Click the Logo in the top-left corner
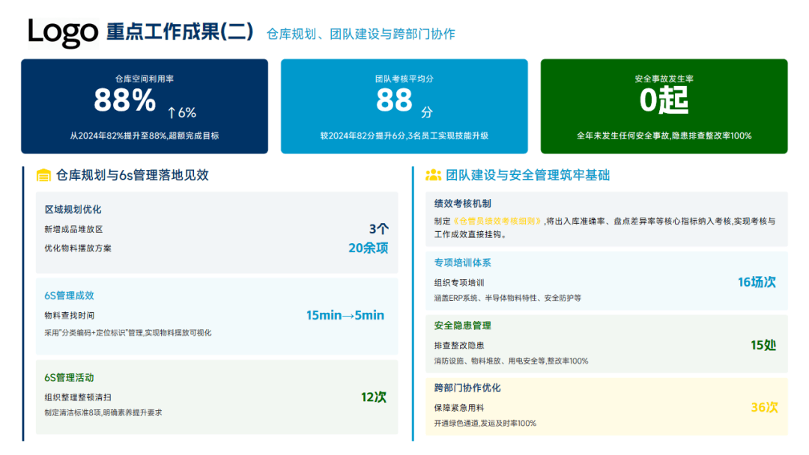The width and height of the screenshot is (809, 455). click(x=63, y=32)
